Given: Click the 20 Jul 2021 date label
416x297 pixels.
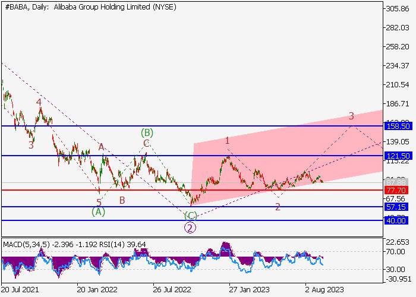Looking at the screenshot, I should (x=20, y=290).
